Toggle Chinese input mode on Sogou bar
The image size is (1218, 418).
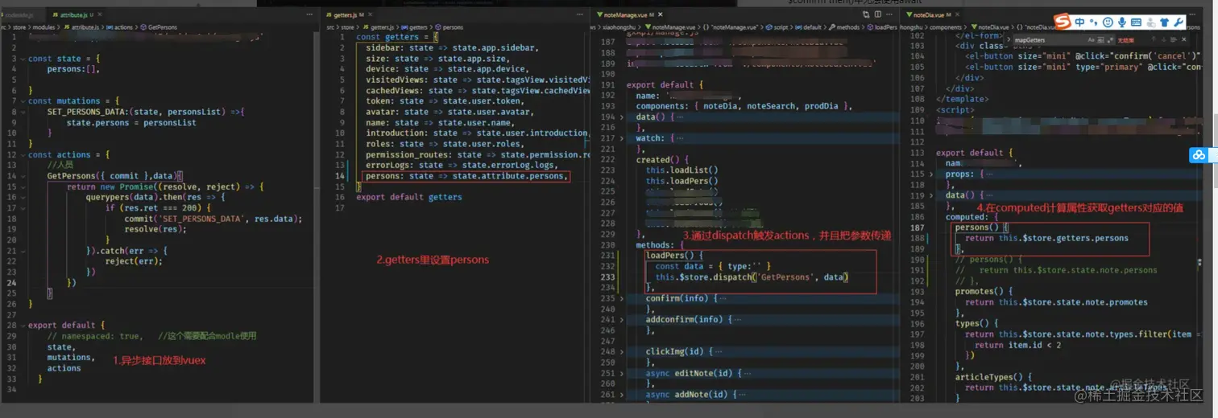click(x=1079, y=23)
